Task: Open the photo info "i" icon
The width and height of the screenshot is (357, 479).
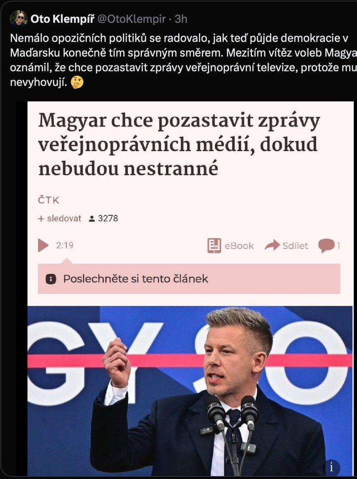Action: [332, 467]
